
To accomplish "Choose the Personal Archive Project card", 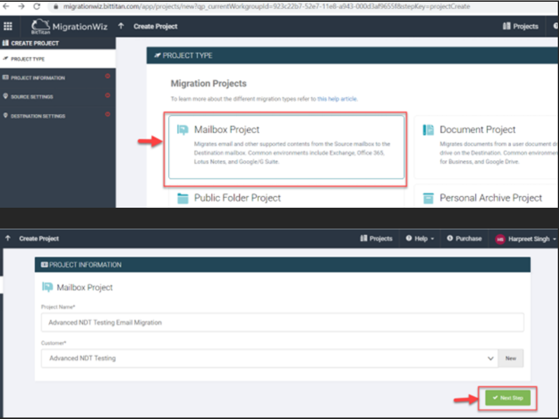I will 486,198.
